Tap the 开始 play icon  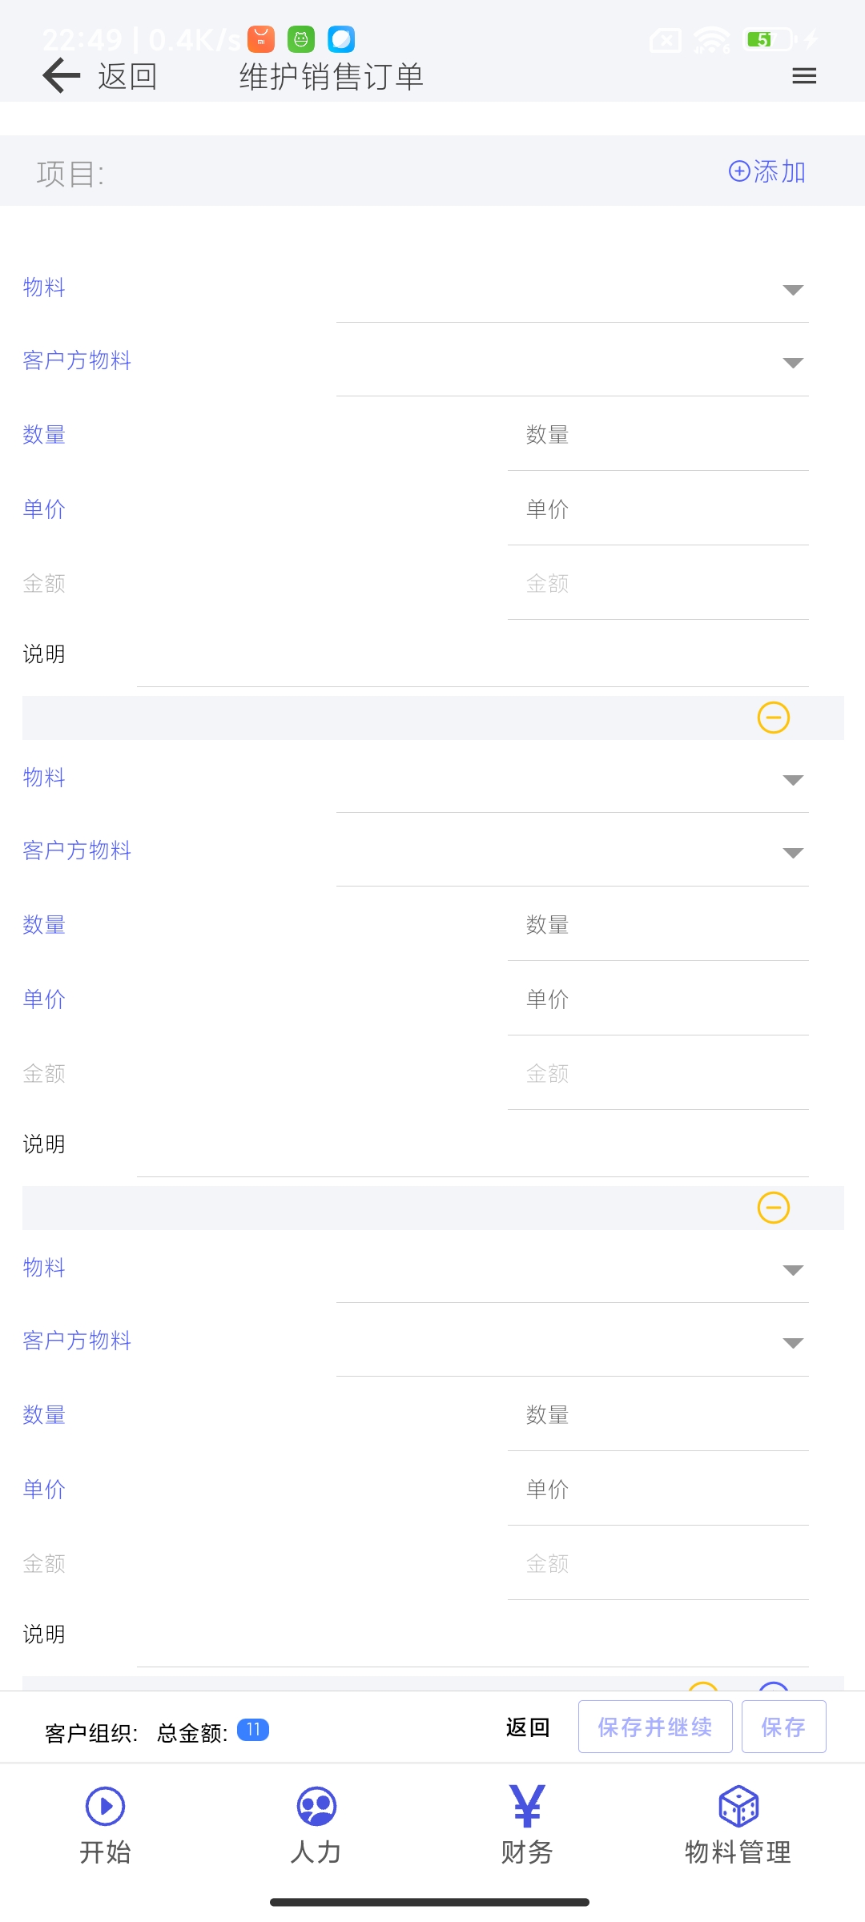tap(105, 1807)
